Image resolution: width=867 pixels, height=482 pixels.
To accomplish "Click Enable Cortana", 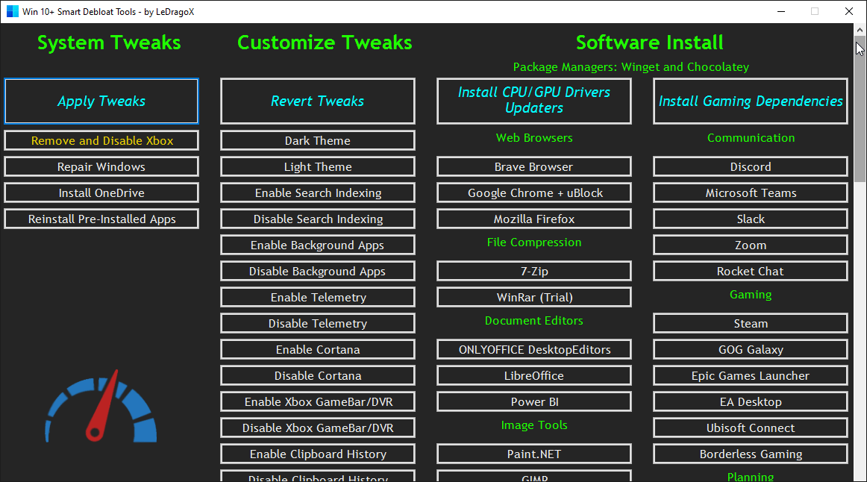I will coord(317,349).
